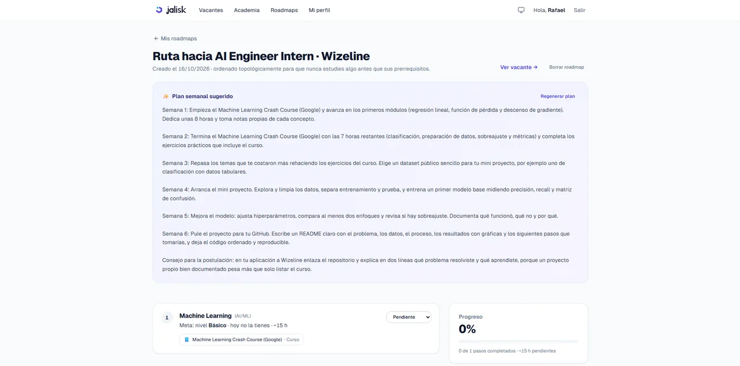Click the '0 de 1 pasos completados' text
Viewport: 740px width, 366px height.
click(507, 351)
